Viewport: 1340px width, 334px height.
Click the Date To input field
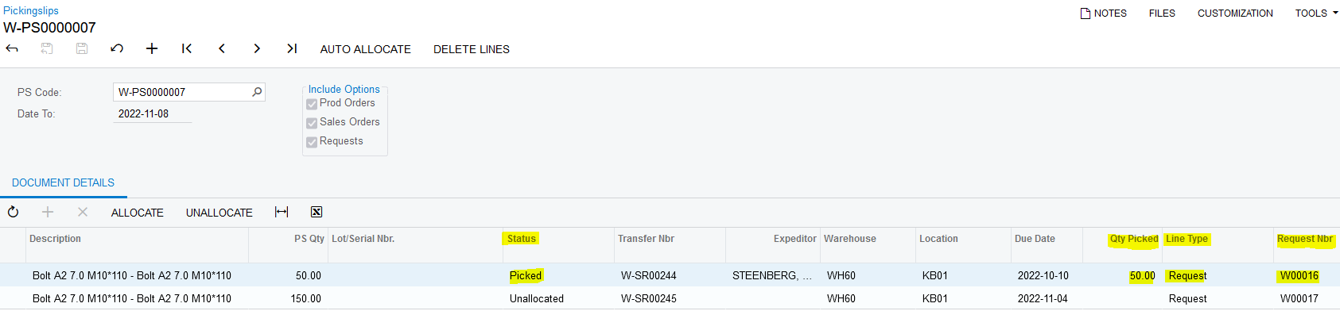pyautogui.click(x=151, y=114)
